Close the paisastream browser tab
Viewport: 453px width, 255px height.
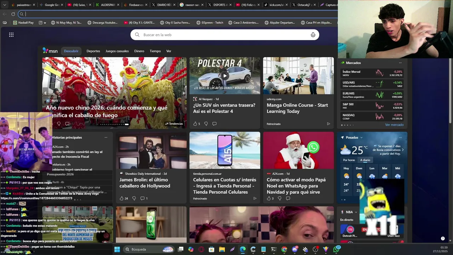pyautogui.click(x=34, y=5)
